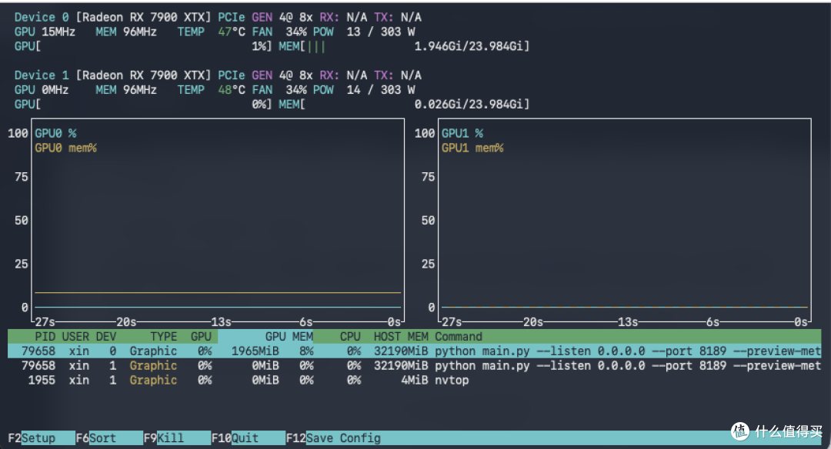Image resolution: width=831 pixels, height=449 pixels.
Task: Select the nvtop process row 1955
Action: pos(414,380)
